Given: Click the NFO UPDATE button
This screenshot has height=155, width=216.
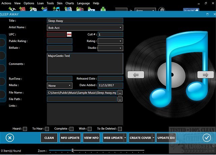Looking at the screenshot, I should pyautogui.click(x=70, y=138).
